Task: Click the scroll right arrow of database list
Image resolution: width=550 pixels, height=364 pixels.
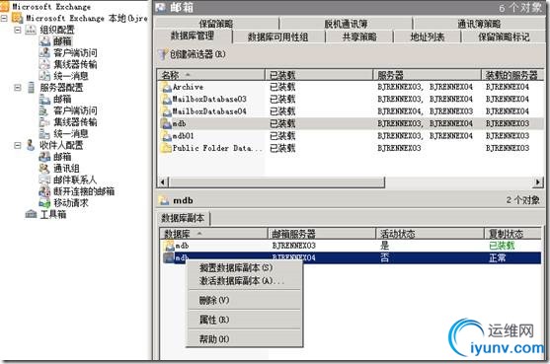Action: pos(538,182)
